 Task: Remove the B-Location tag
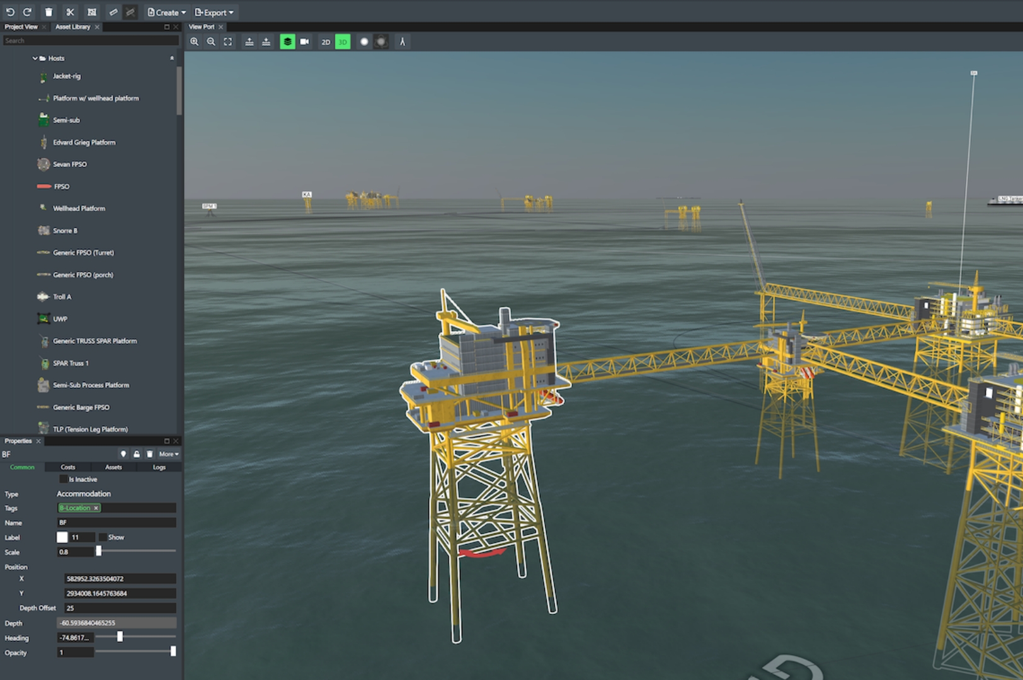(96, 508)
